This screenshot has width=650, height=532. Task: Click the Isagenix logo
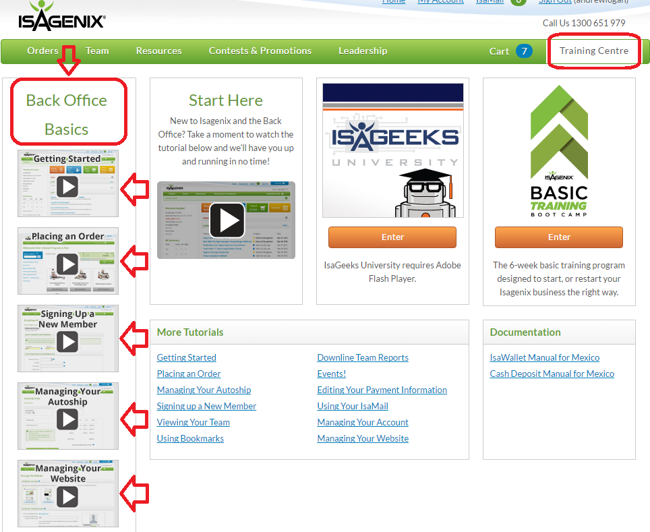tap(61, 16)
